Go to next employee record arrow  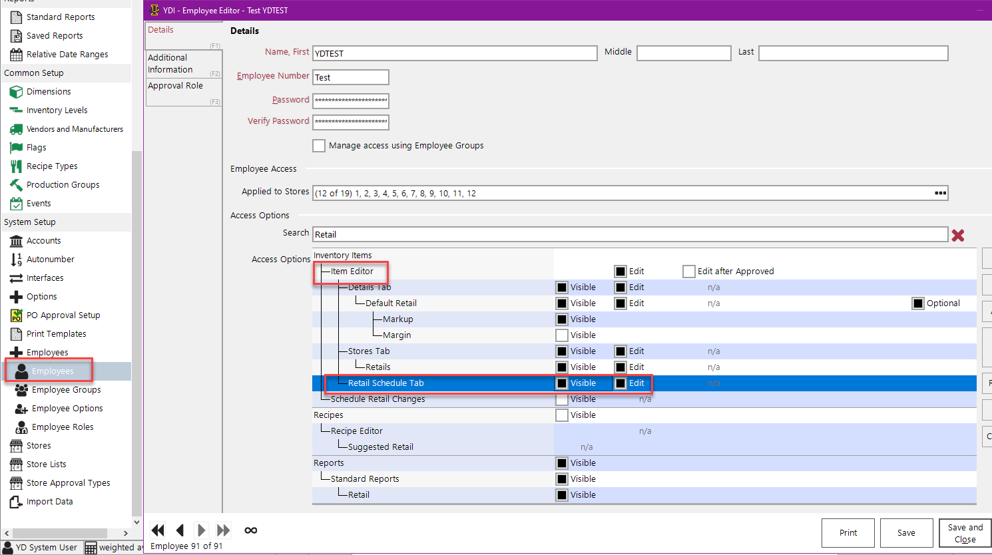click(x=201, y=530)
